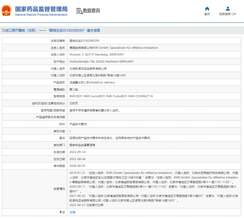Select 2023-06-27 见变更对比表 entry
244x218 pixels.
coord(86,205)
